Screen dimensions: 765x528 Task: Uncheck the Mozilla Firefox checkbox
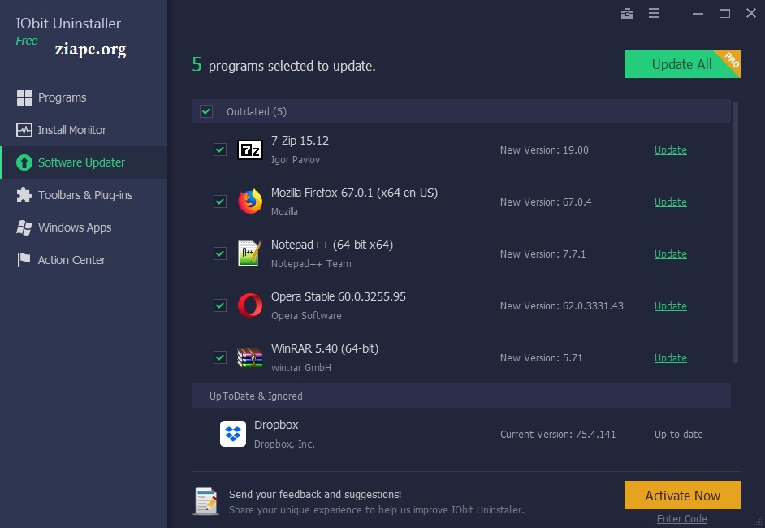pyautogui.click(x=220, y=201)
